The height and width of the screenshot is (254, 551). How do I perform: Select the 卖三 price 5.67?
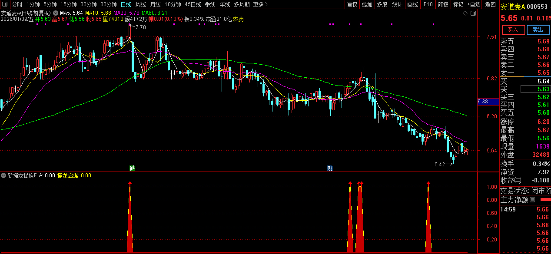pos(543,57)
